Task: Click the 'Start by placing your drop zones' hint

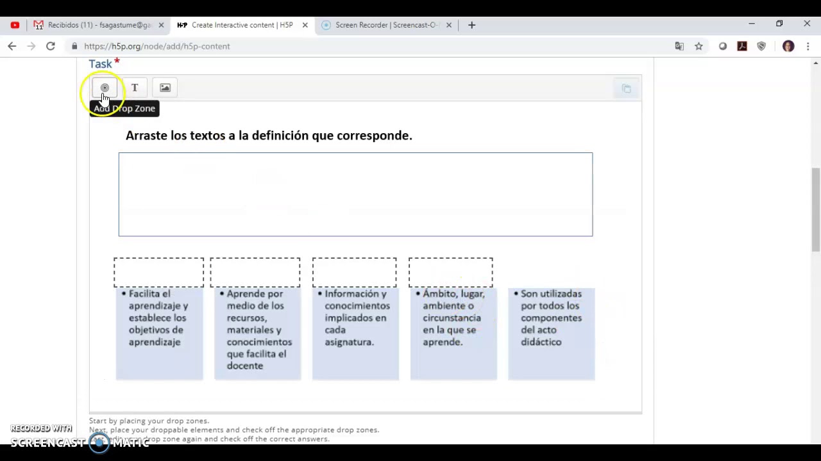Action: point(149,421)
